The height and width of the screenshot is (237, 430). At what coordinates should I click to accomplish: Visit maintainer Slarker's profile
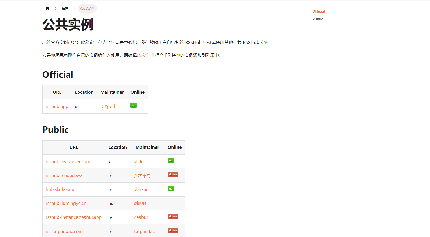point(141,189)
